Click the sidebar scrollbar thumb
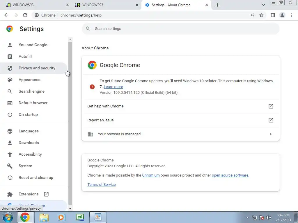This screenshot has height=223, width=298. coord(70,123)
